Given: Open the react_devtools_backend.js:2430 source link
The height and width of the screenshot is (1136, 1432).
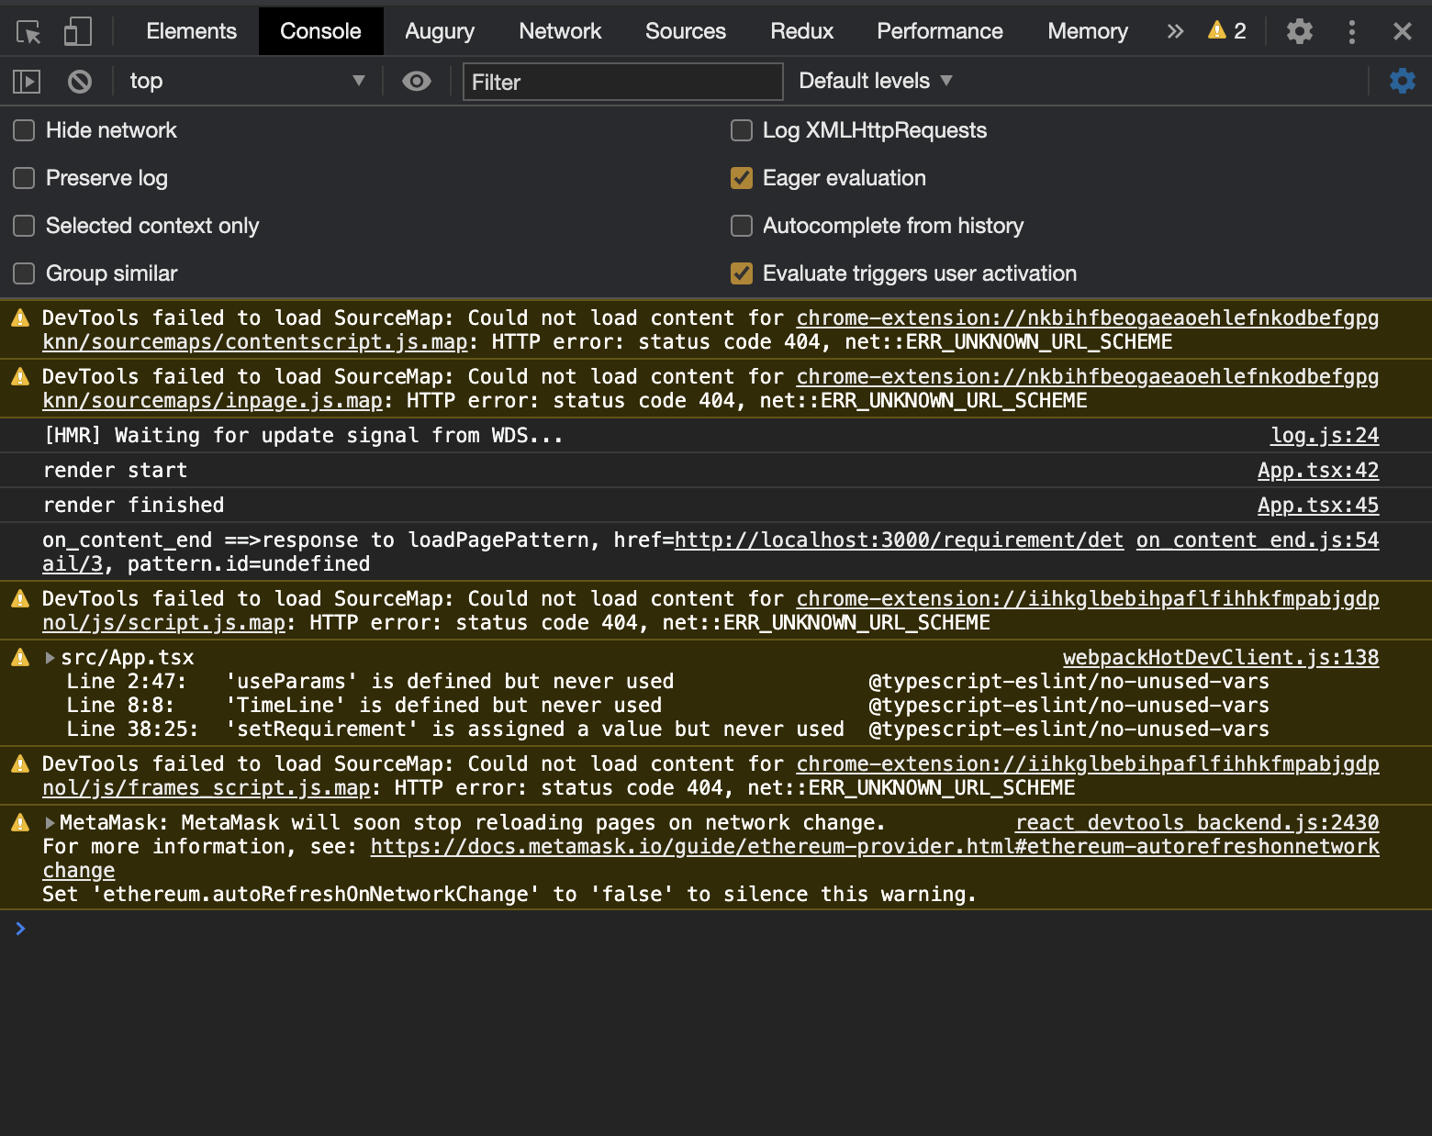Looking at the screenshot, I should coord(1197,823).
